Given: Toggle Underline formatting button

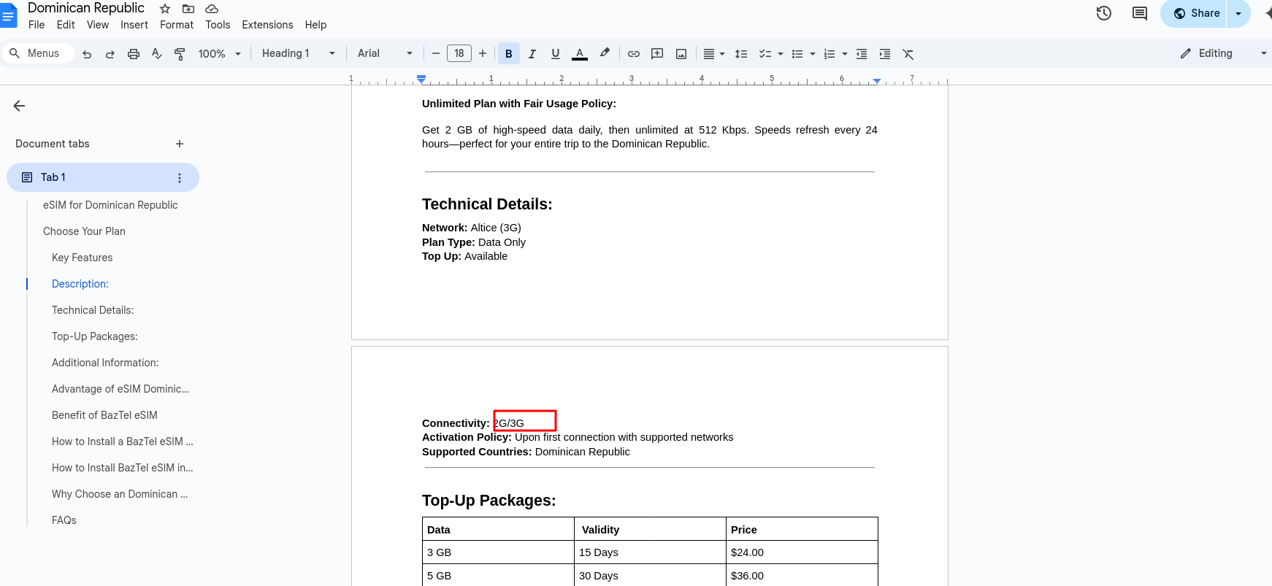Looking at the screenshot, I should (x=556, y=54).
